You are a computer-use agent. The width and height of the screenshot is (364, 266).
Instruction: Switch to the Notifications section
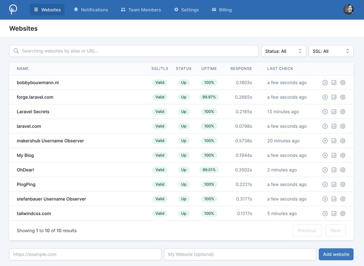click(x=91, y=10)
